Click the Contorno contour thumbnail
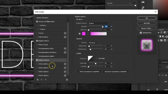This screenshot has width=168, height=94. 90,58
